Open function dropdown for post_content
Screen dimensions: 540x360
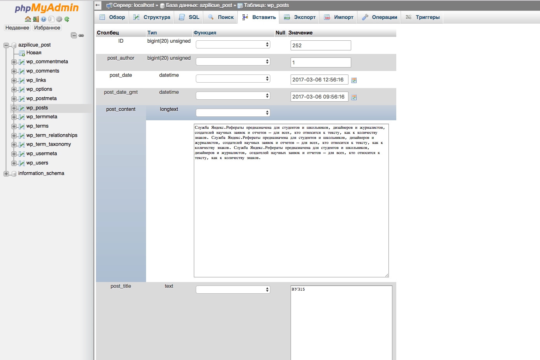point(233,113)
